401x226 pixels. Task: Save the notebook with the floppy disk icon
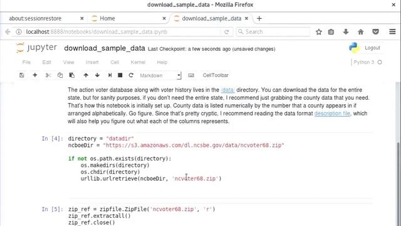(x=22, y=75)
